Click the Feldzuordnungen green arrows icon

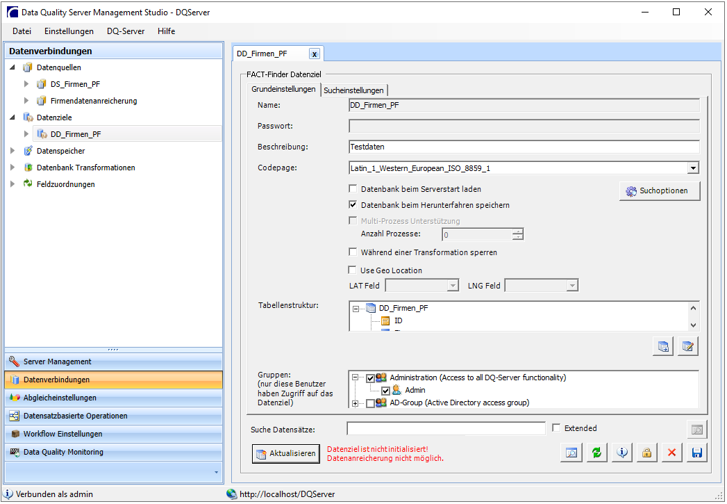click(x=28, y=184)
